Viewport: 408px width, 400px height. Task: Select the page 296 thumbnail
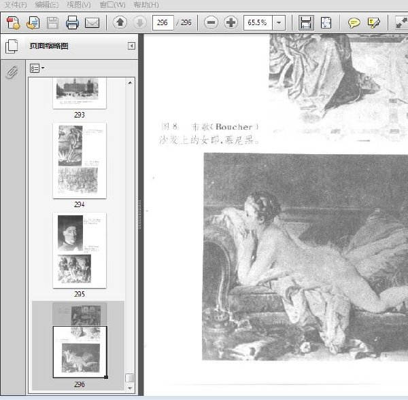tap(80, 340)
